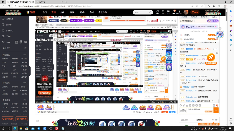Switch to the third ranking tab in chat panel
The image size is (234, 131).
[x=204, y=17]
